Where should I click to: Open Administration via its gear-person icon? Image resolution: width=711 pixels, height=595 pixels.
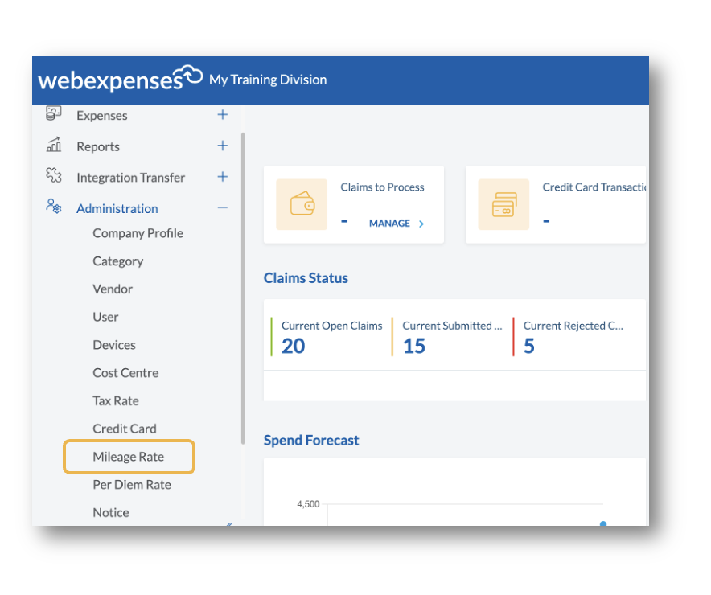pyautogui.click(x=53, y=207)
